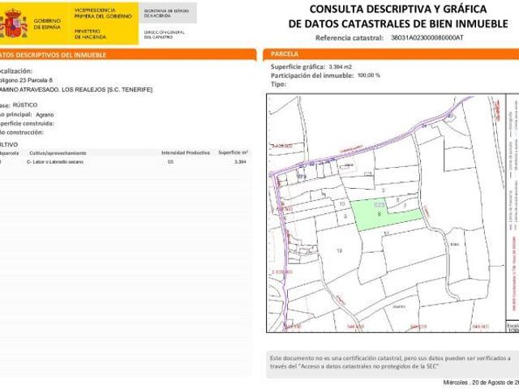This screenshot has width=519, height=389.
Task: Click the 'Referencia catastral:' label
Action: [x=350, y=38]
